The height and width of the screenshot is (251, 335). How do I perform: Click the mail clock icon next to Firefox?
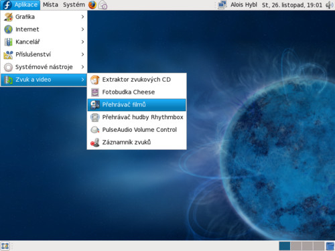coord(103,5)
